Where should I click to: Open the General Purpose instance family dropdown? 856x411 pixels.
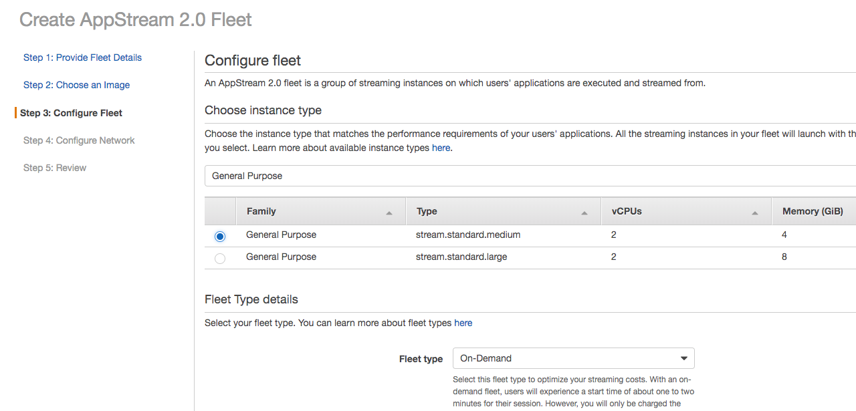(530, 176)
